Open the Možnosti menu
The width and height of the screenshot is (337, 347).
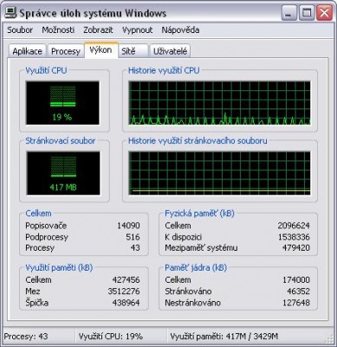(58, 30)
